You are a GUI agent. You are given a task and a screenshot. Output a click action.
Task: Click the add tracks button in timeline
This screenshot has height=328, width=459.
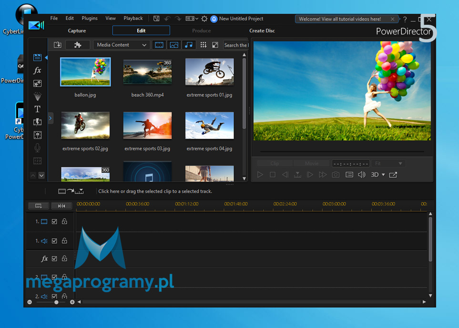(x=39, y=206)
